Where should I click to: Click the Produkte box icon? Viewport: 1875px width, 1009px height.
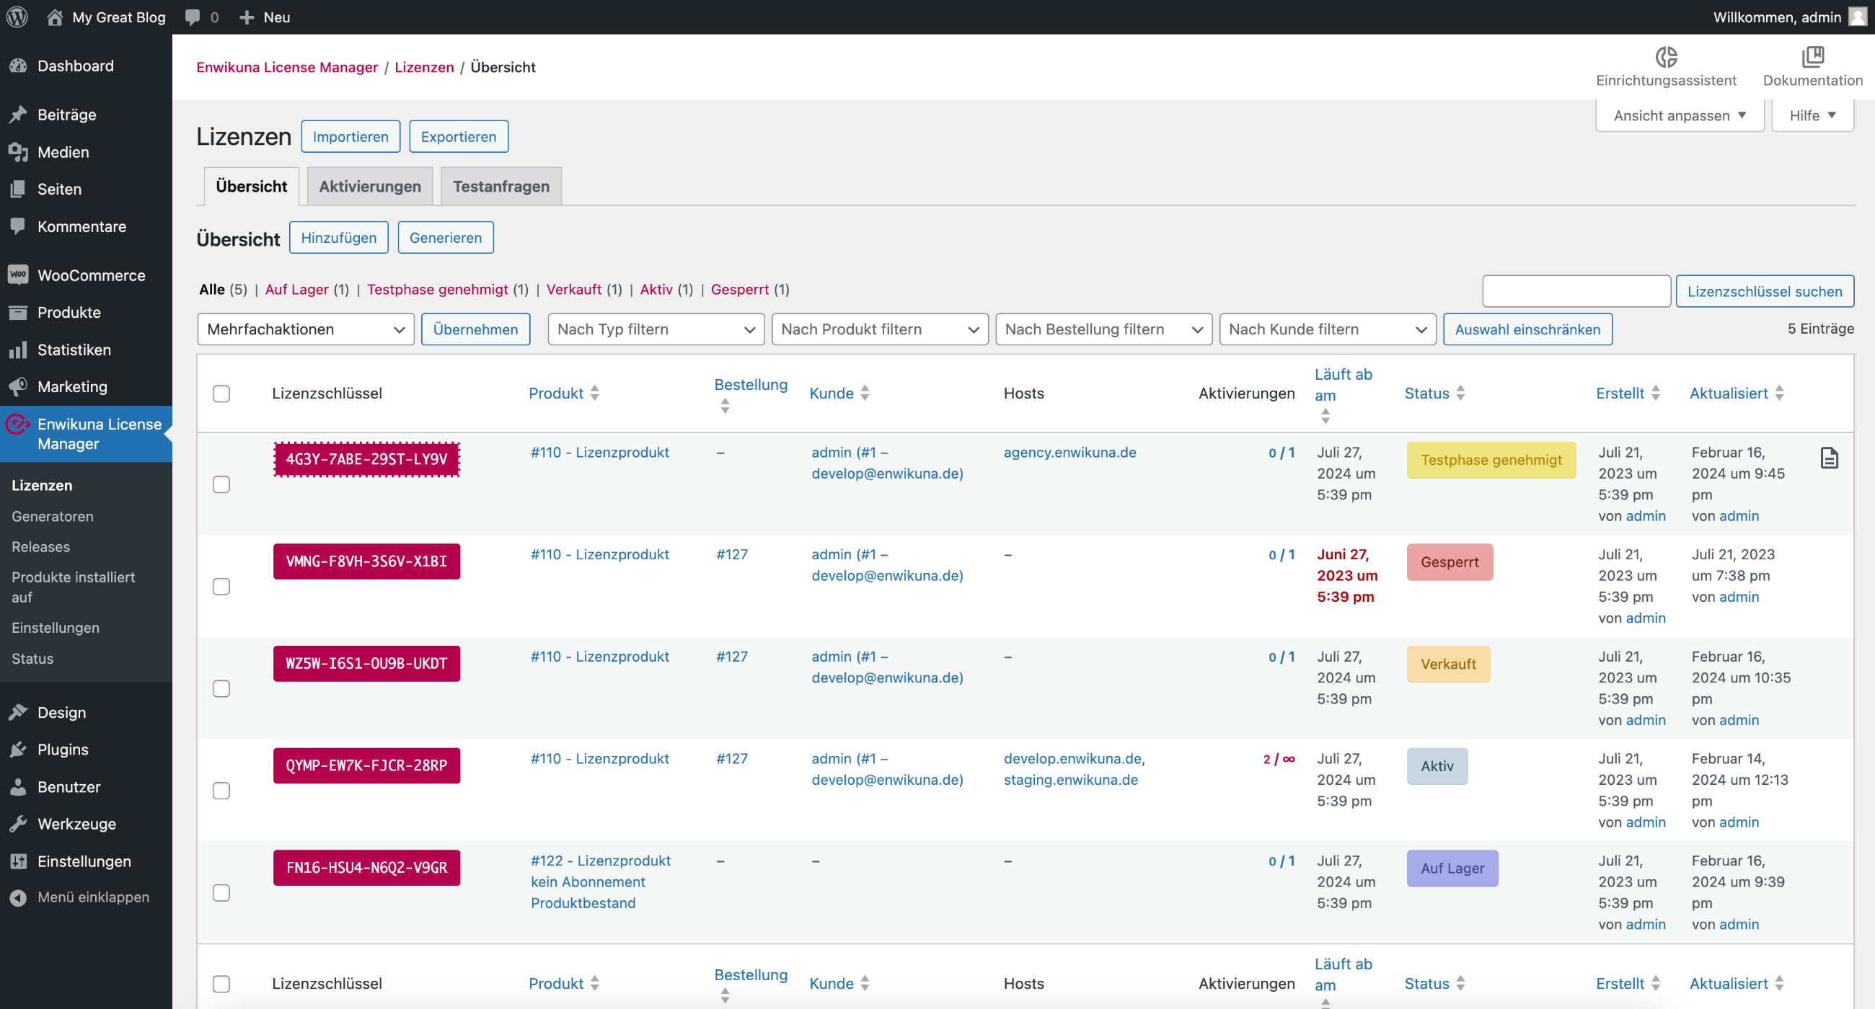pyautogui.click(x=18, y=312)
